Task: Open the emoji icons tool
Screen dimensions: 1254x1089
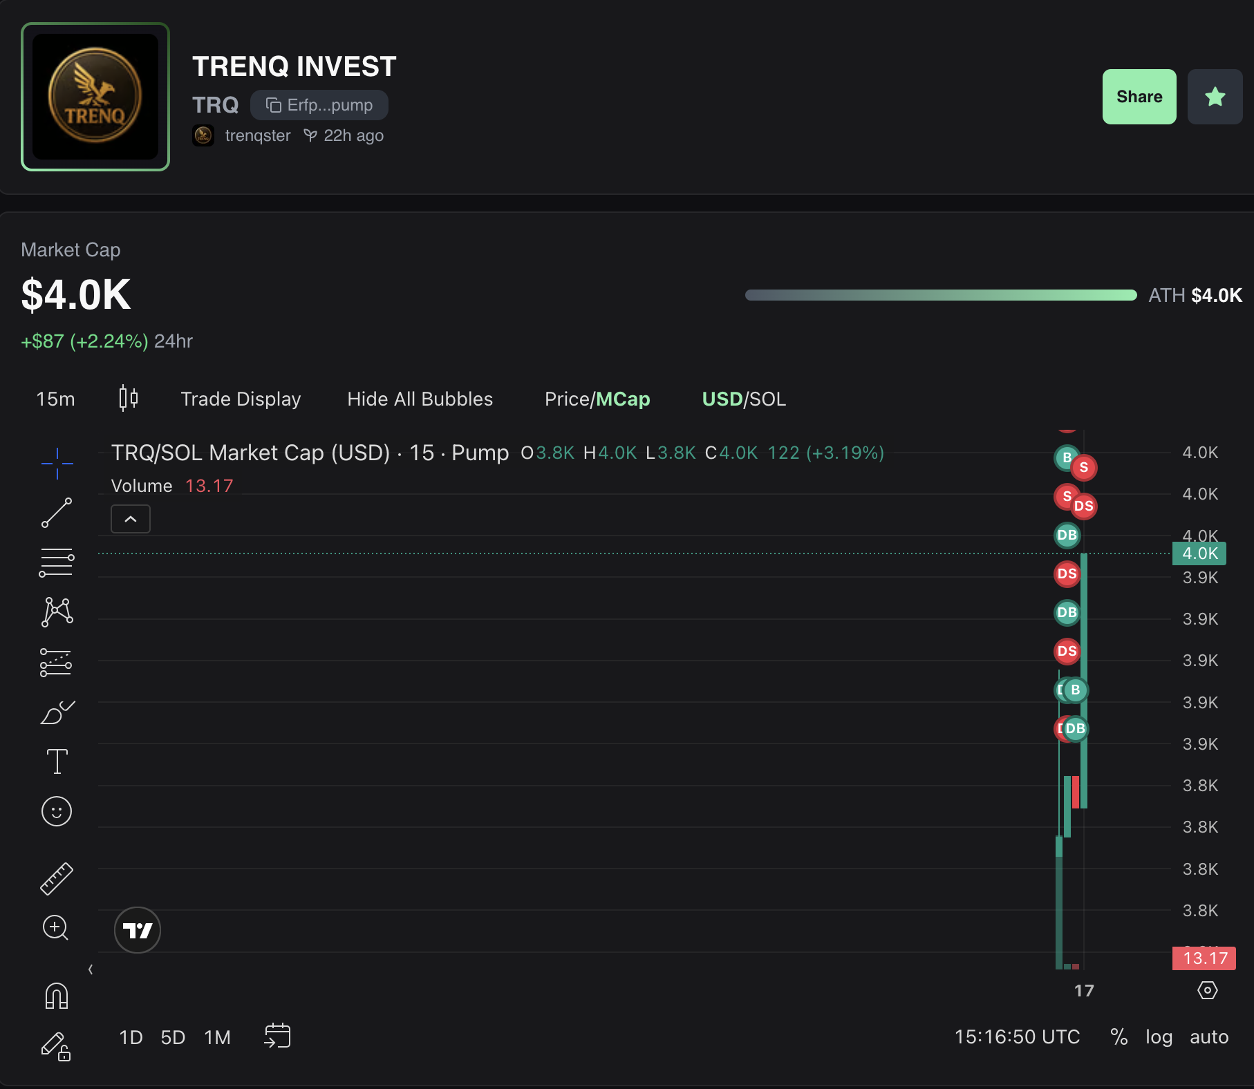Action: tap(57, 811)
